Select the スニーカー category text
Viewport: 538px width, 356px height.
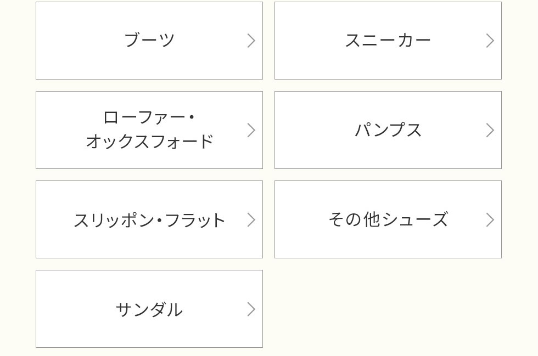pos(388,40)
